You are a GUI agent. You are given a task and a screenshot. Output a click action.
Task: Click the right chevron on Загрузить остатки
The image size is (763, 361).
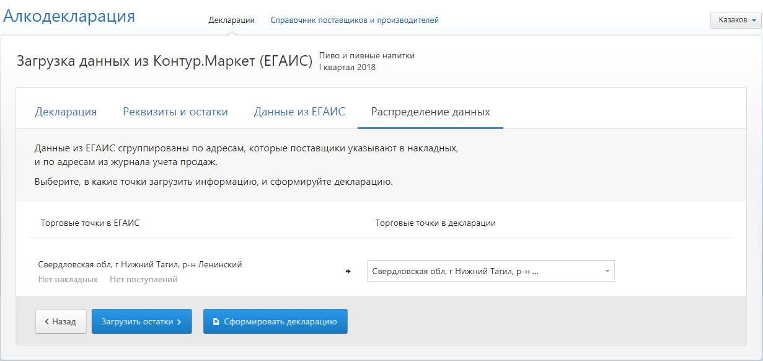(179, 322)
